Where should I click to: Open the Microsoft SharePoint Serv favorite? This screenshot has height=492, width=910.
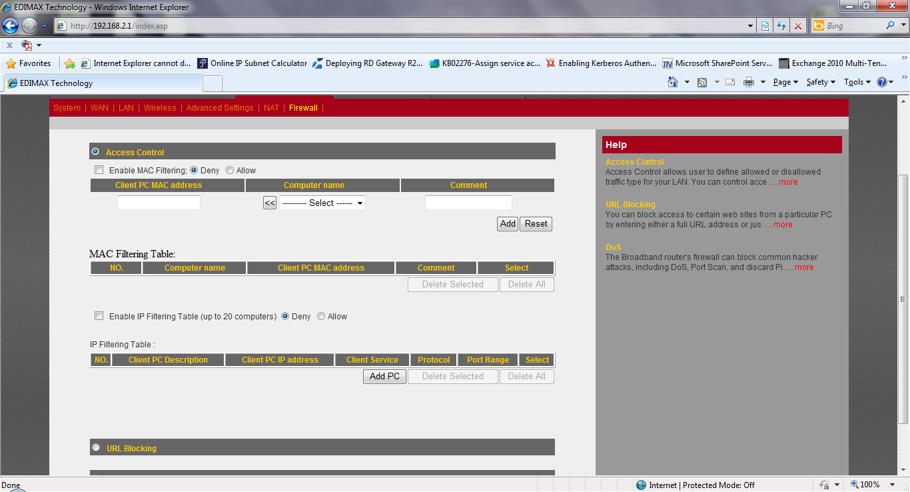tap(717, 63)
